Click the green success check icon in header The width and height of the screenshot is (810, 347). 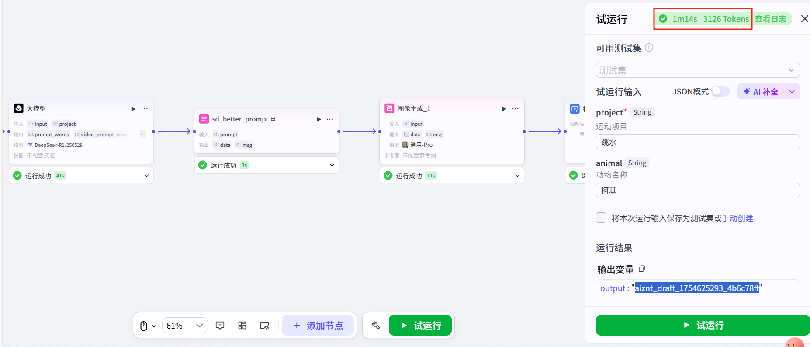pos(663,19)
